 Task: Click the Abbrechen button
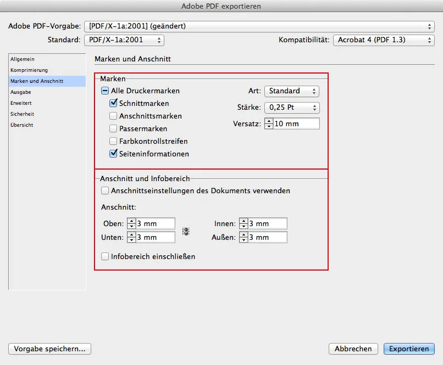coord(353,349)
